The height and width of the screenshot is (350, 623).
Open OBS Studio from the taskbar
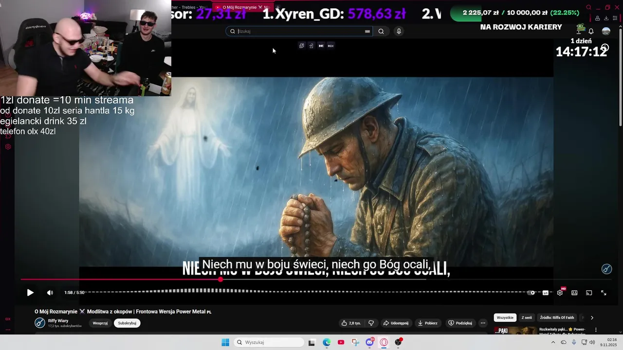click(399, 342)
